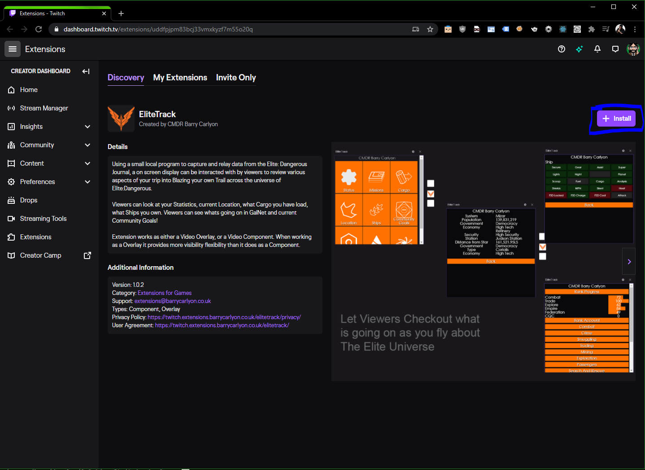Switch to Discovery tab
The height and width of the screenshot is (470, 645).
pyautogui.click(x=126, y=78)
